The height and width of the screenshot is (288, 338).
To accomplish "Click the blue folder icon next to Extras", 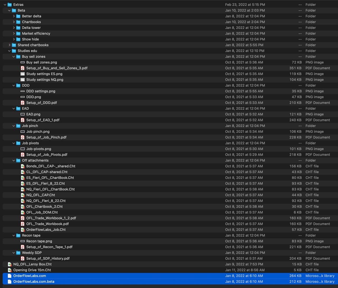I will pyautogui.click(x=10, y=4).
